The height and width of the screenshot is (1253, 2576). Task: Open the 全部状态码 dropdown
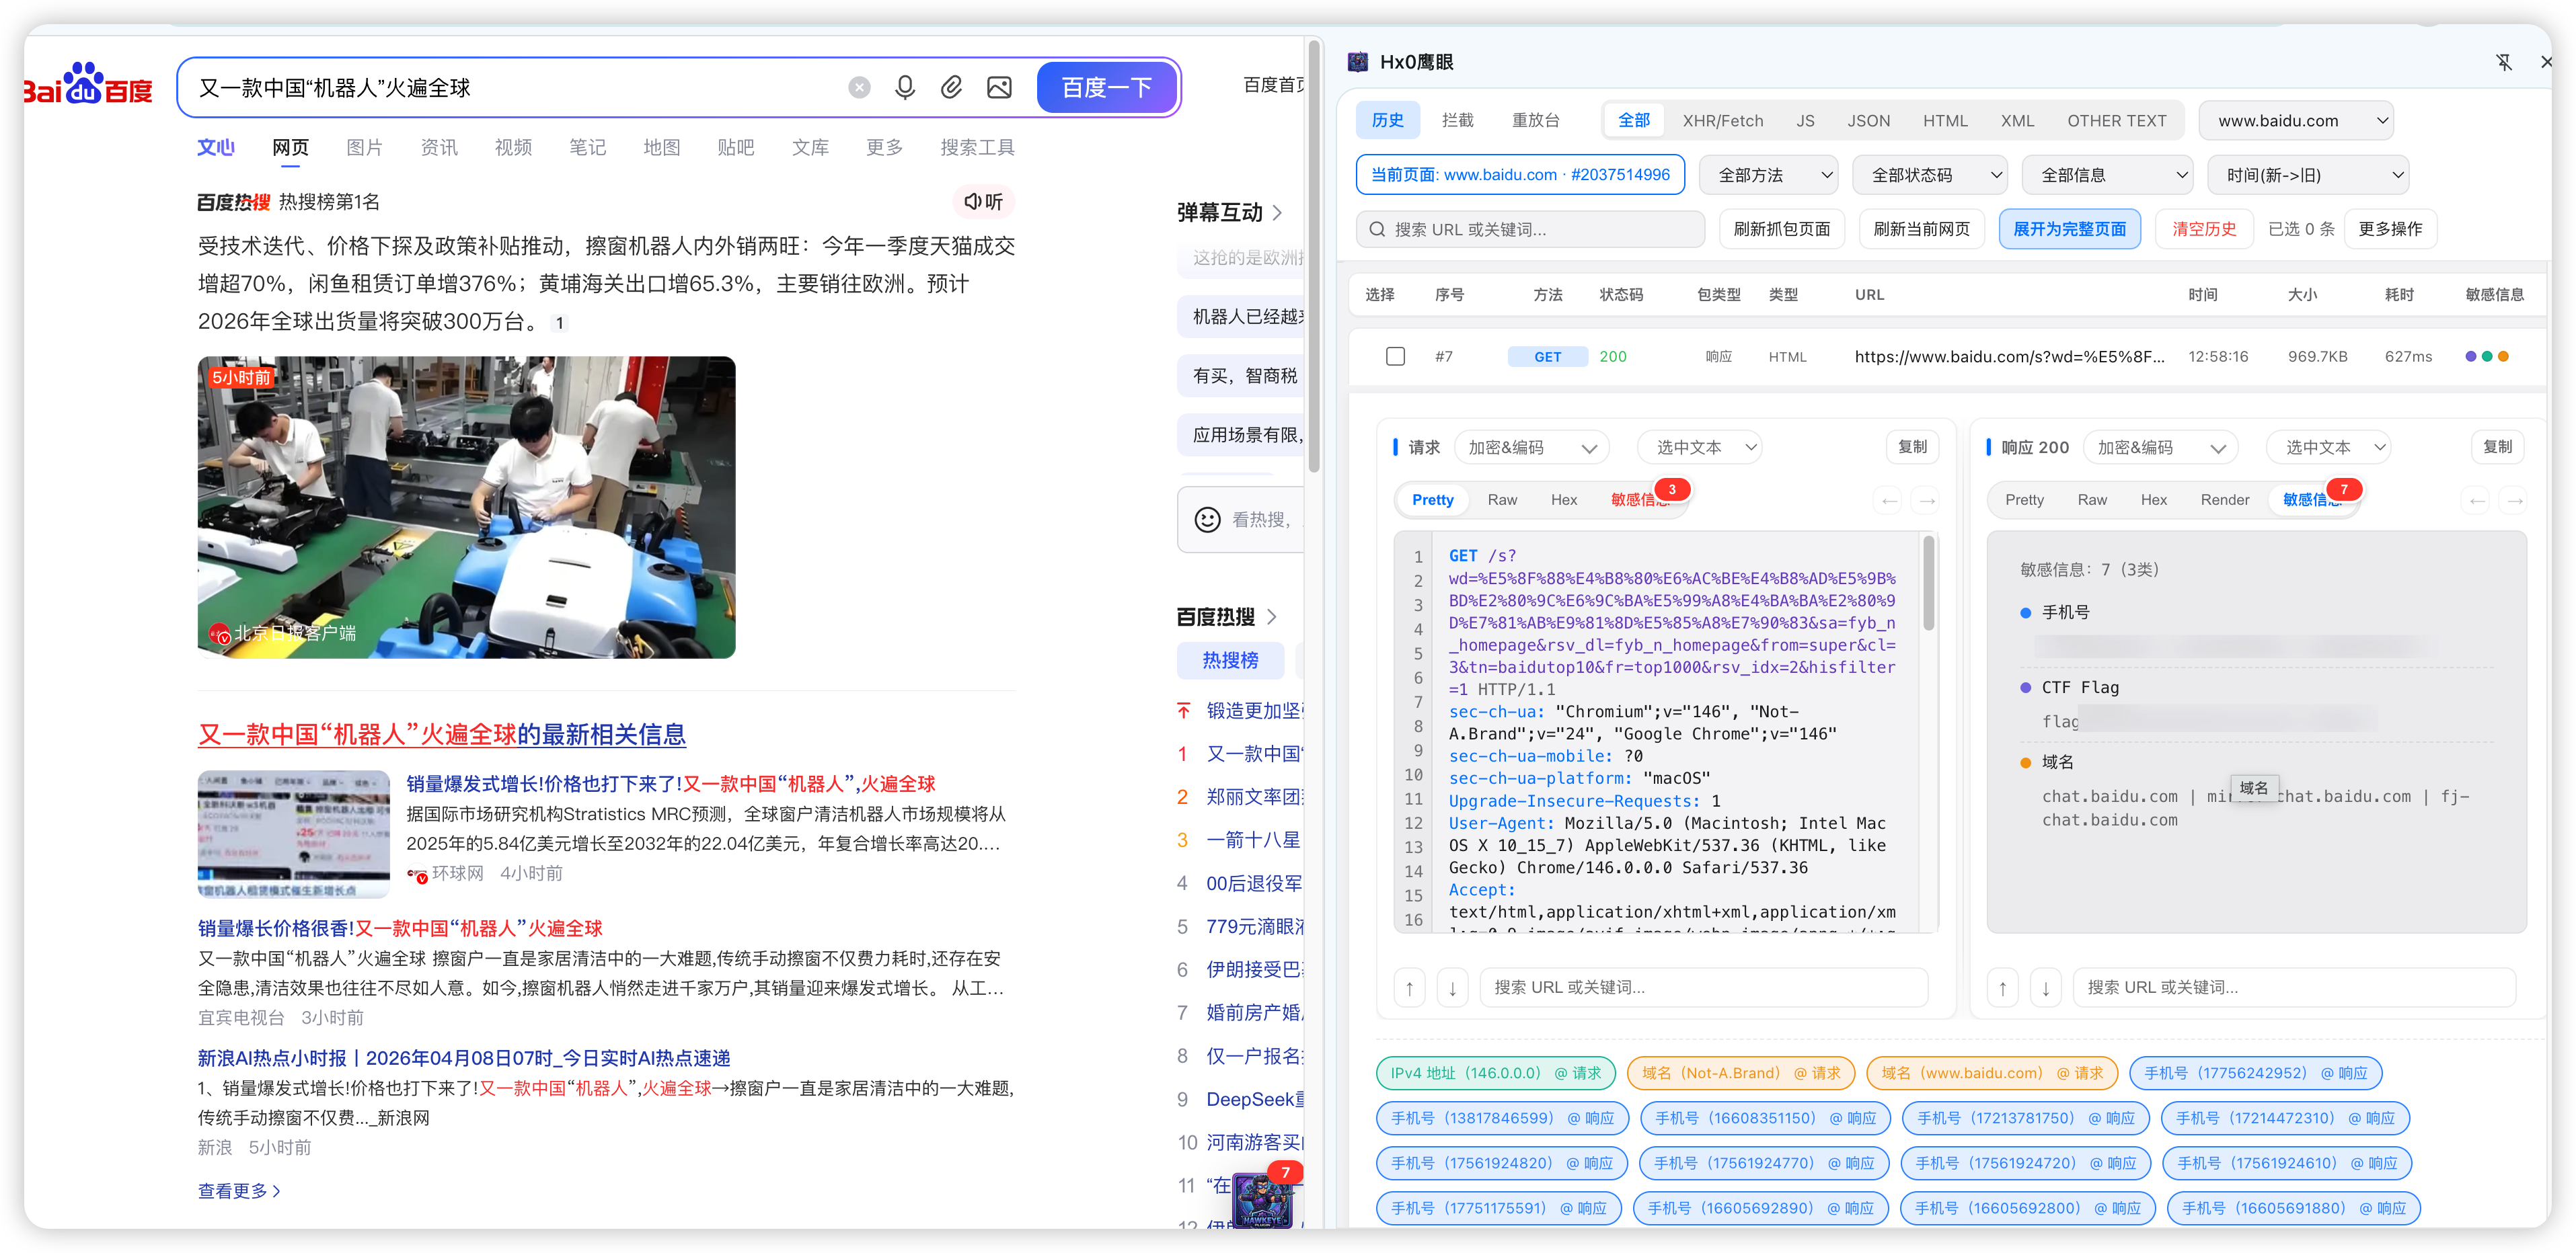click(x=1929, y=175)
